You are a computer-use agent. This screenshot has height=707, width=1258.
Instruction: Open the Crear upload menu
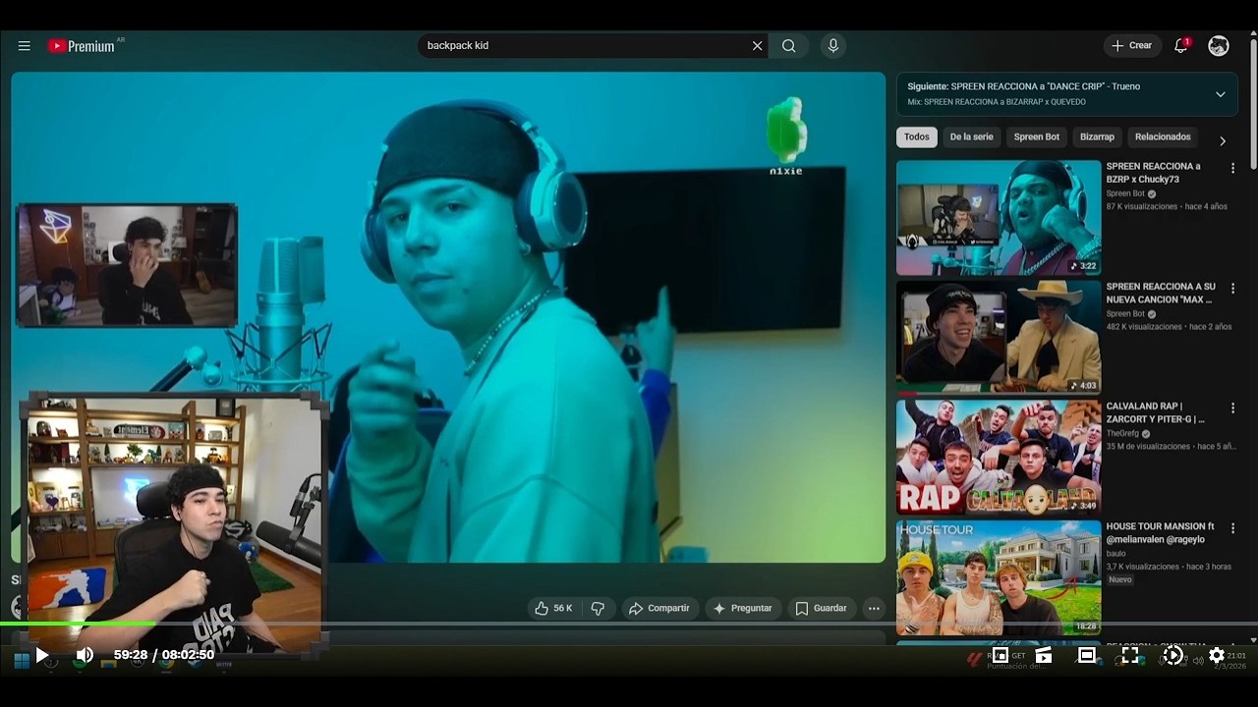point(1132,46)
